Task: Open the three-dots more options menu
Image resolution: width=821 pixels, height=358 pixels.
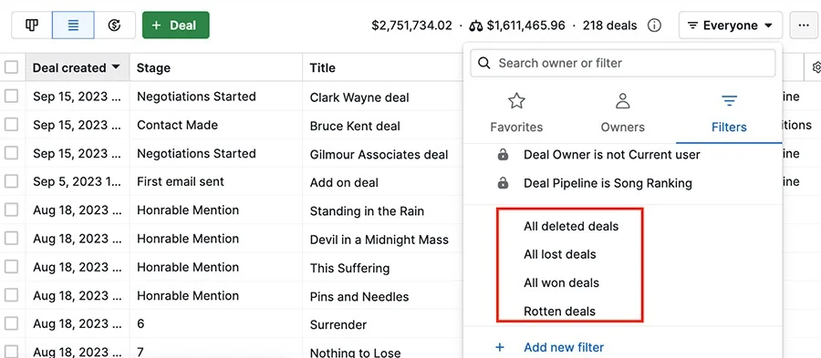Action: [803, 26]
